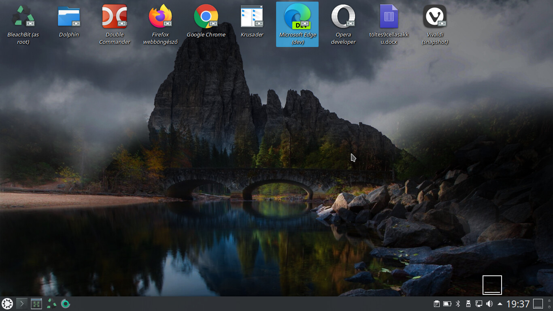Open the network connections tray icon
The image size is (553, 311).
(x=479, y=304)
